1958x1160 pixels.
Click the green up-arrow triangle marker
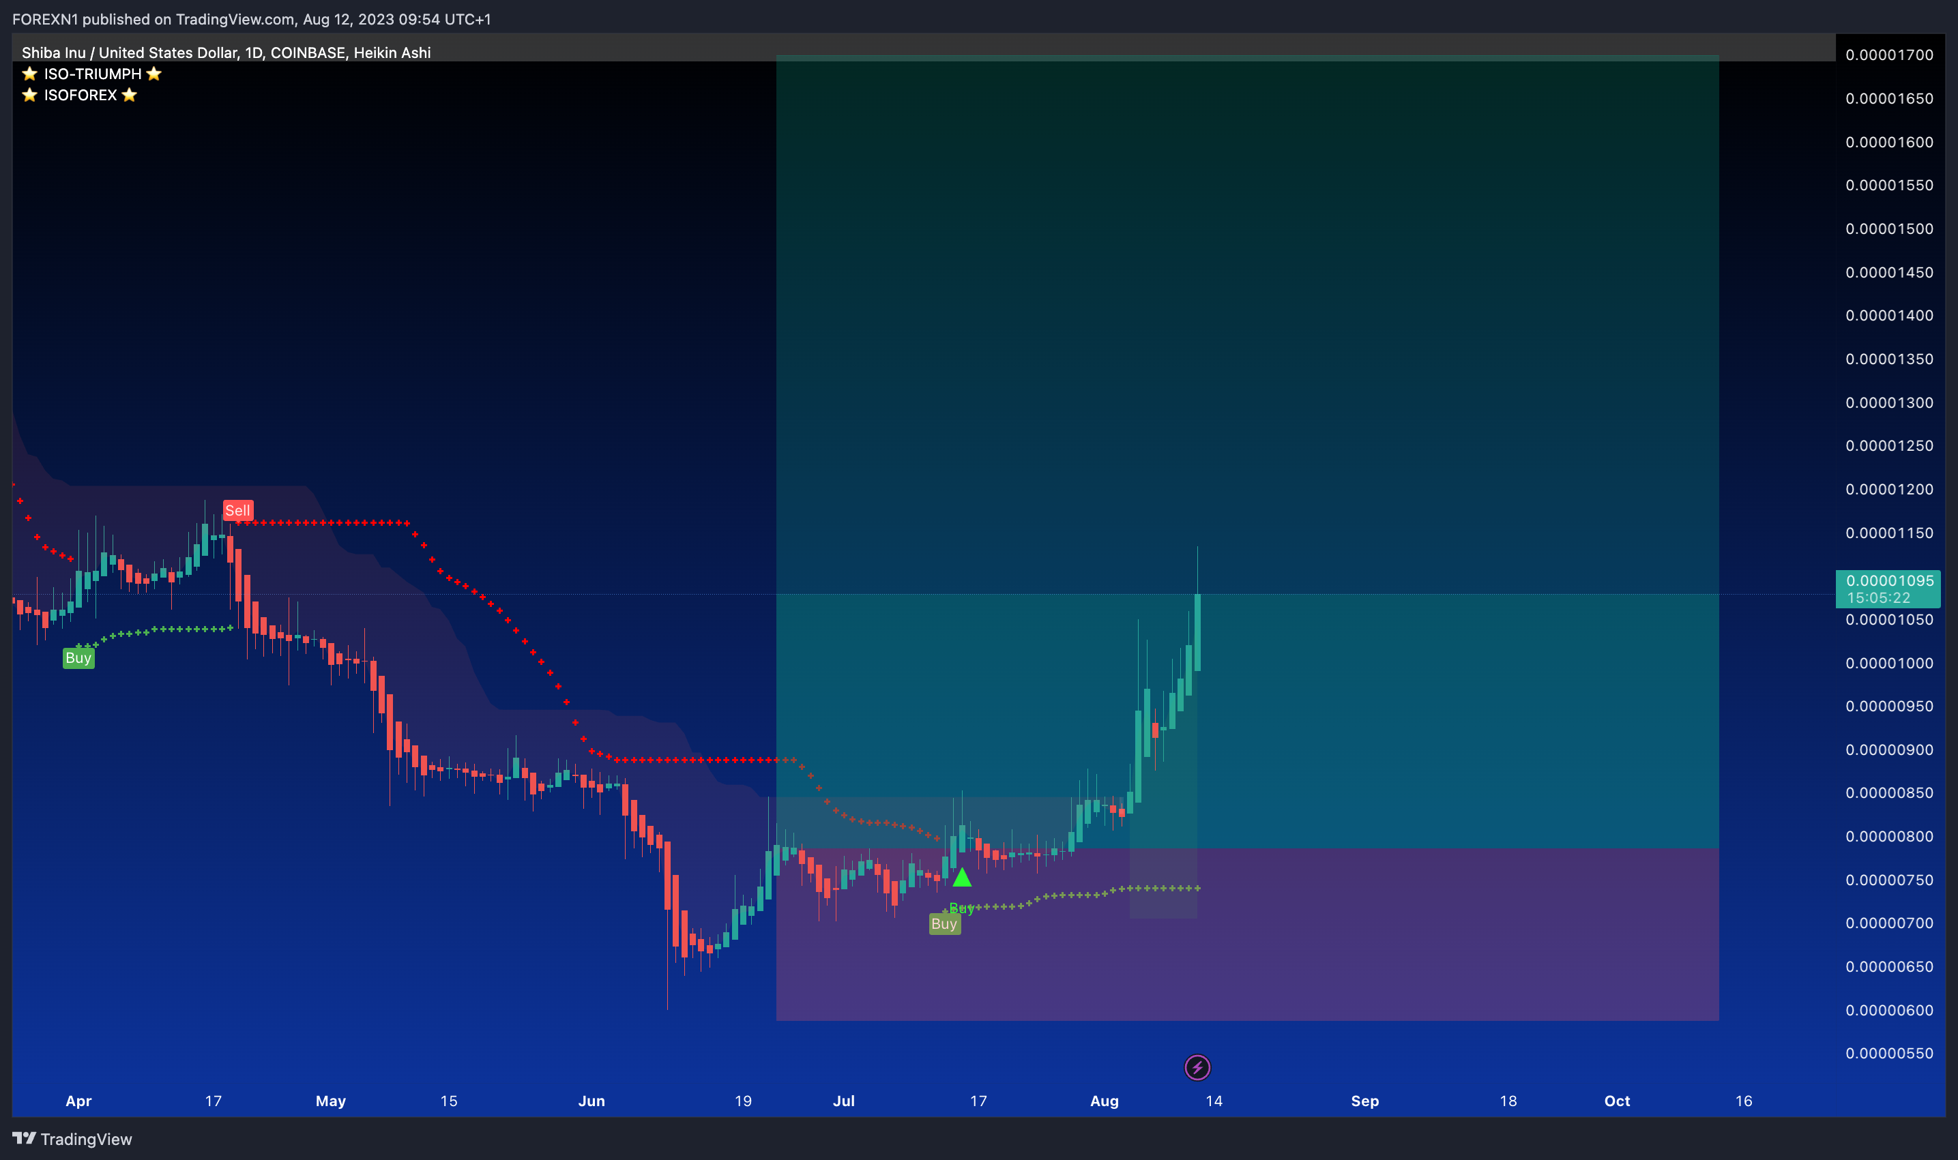coord(962,878)
